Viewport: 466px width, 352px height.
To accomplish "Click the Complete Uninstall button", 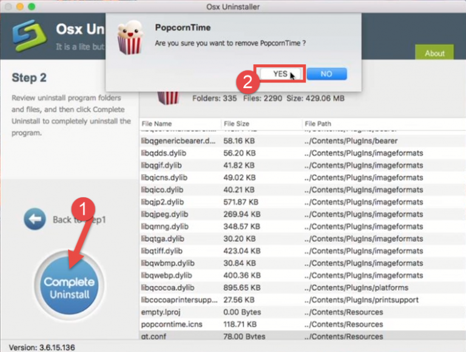I will pyautogui.click(x=69, y=286).
